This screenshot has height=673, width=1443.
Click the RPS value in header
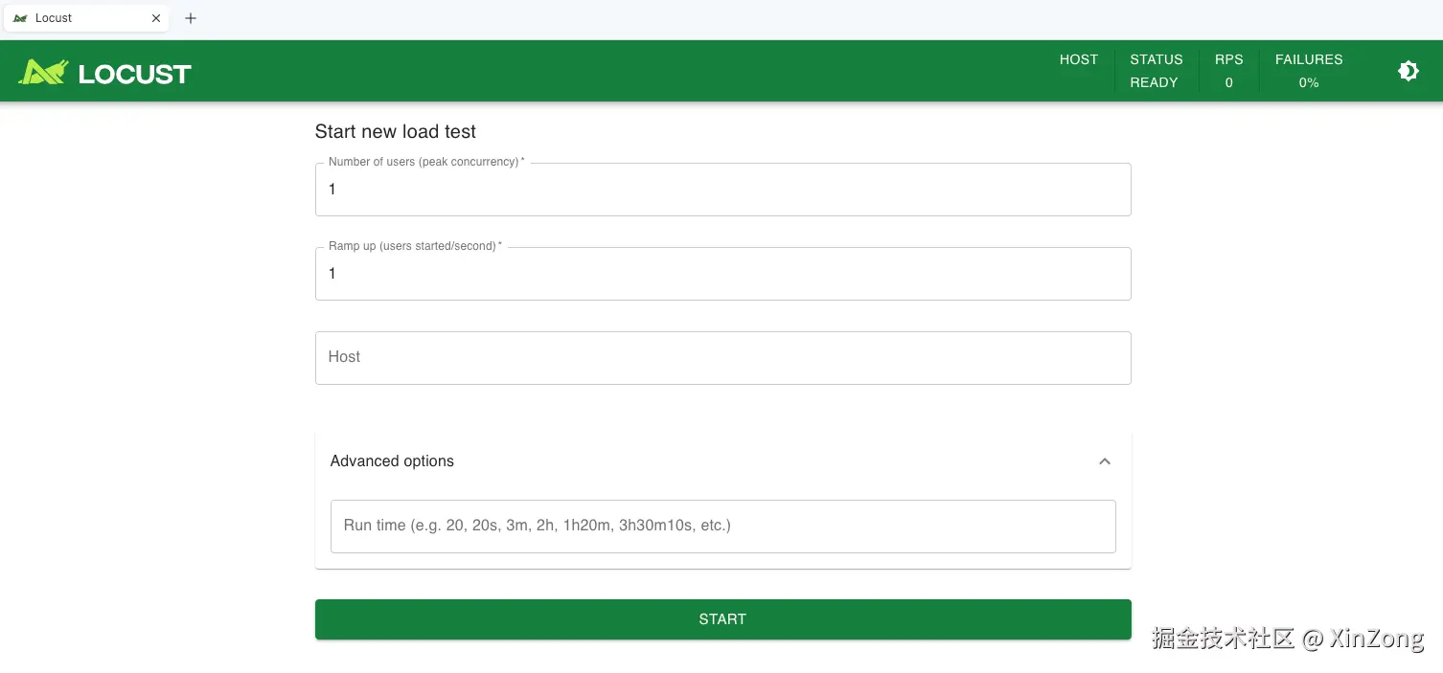[1229, 82]
